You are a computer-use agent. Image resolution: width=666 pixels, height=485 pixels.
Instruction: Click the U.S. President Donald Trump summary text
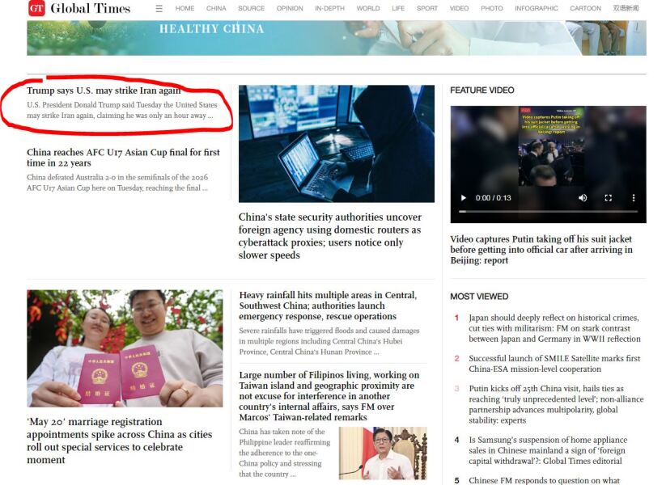(x=122, y=110)
